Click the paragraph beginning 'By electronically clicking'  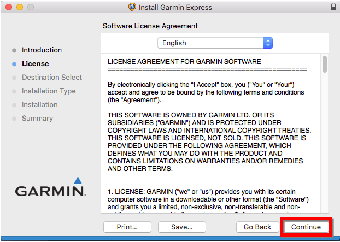tap(206, 92)
